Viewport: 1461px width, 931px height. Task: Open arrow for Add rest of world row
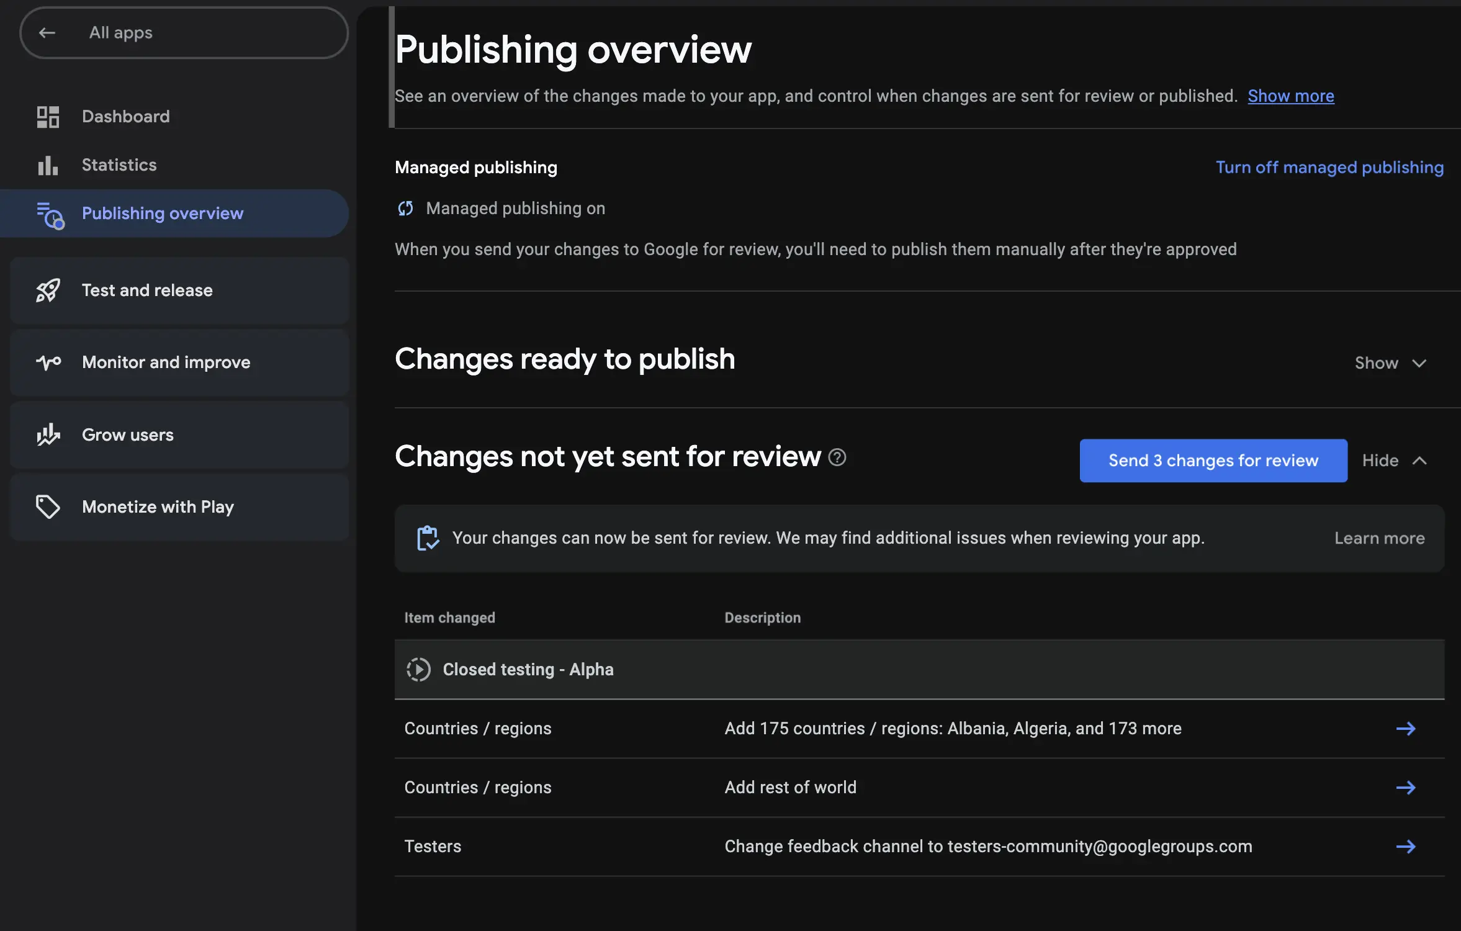click(1405, 788)
